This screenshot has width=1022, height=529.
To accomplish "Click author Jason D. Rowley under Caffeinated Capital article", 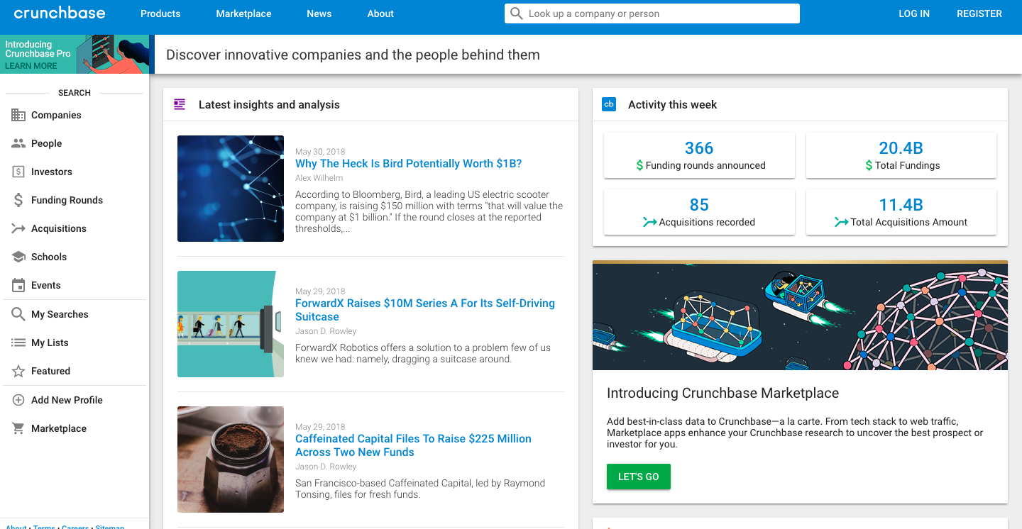I will (326, 467).
